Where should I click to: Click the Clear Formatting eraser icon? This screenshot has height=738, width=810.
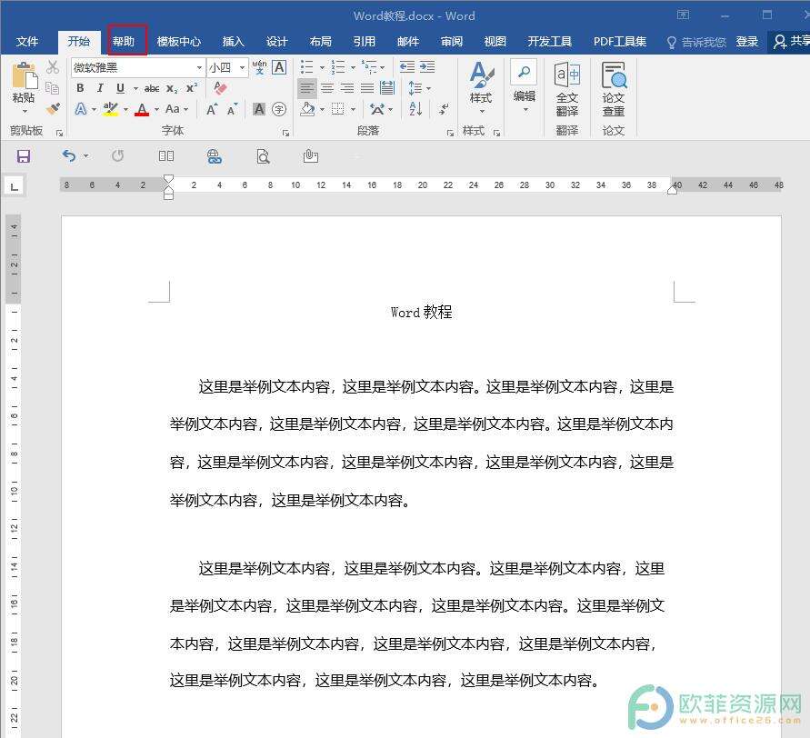click(219, 88)
